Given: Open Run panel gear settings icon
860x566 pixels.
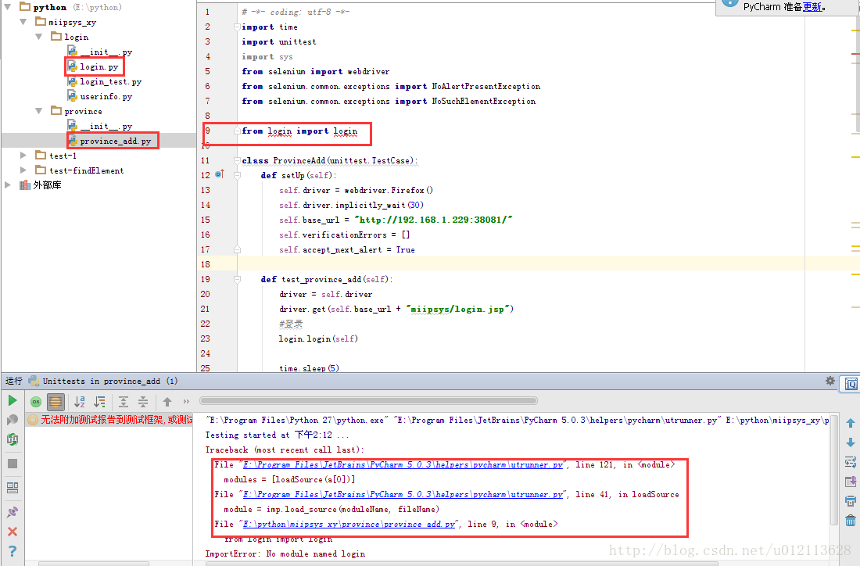Looking at the screenshot, I should tap(830, 381).
